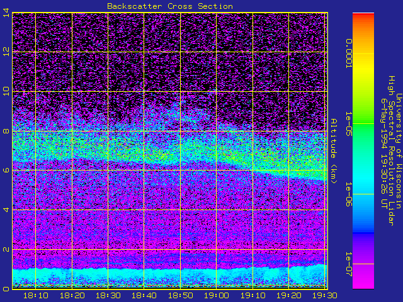Click the 0.0001 colorbar label

[x=348, y=53]
